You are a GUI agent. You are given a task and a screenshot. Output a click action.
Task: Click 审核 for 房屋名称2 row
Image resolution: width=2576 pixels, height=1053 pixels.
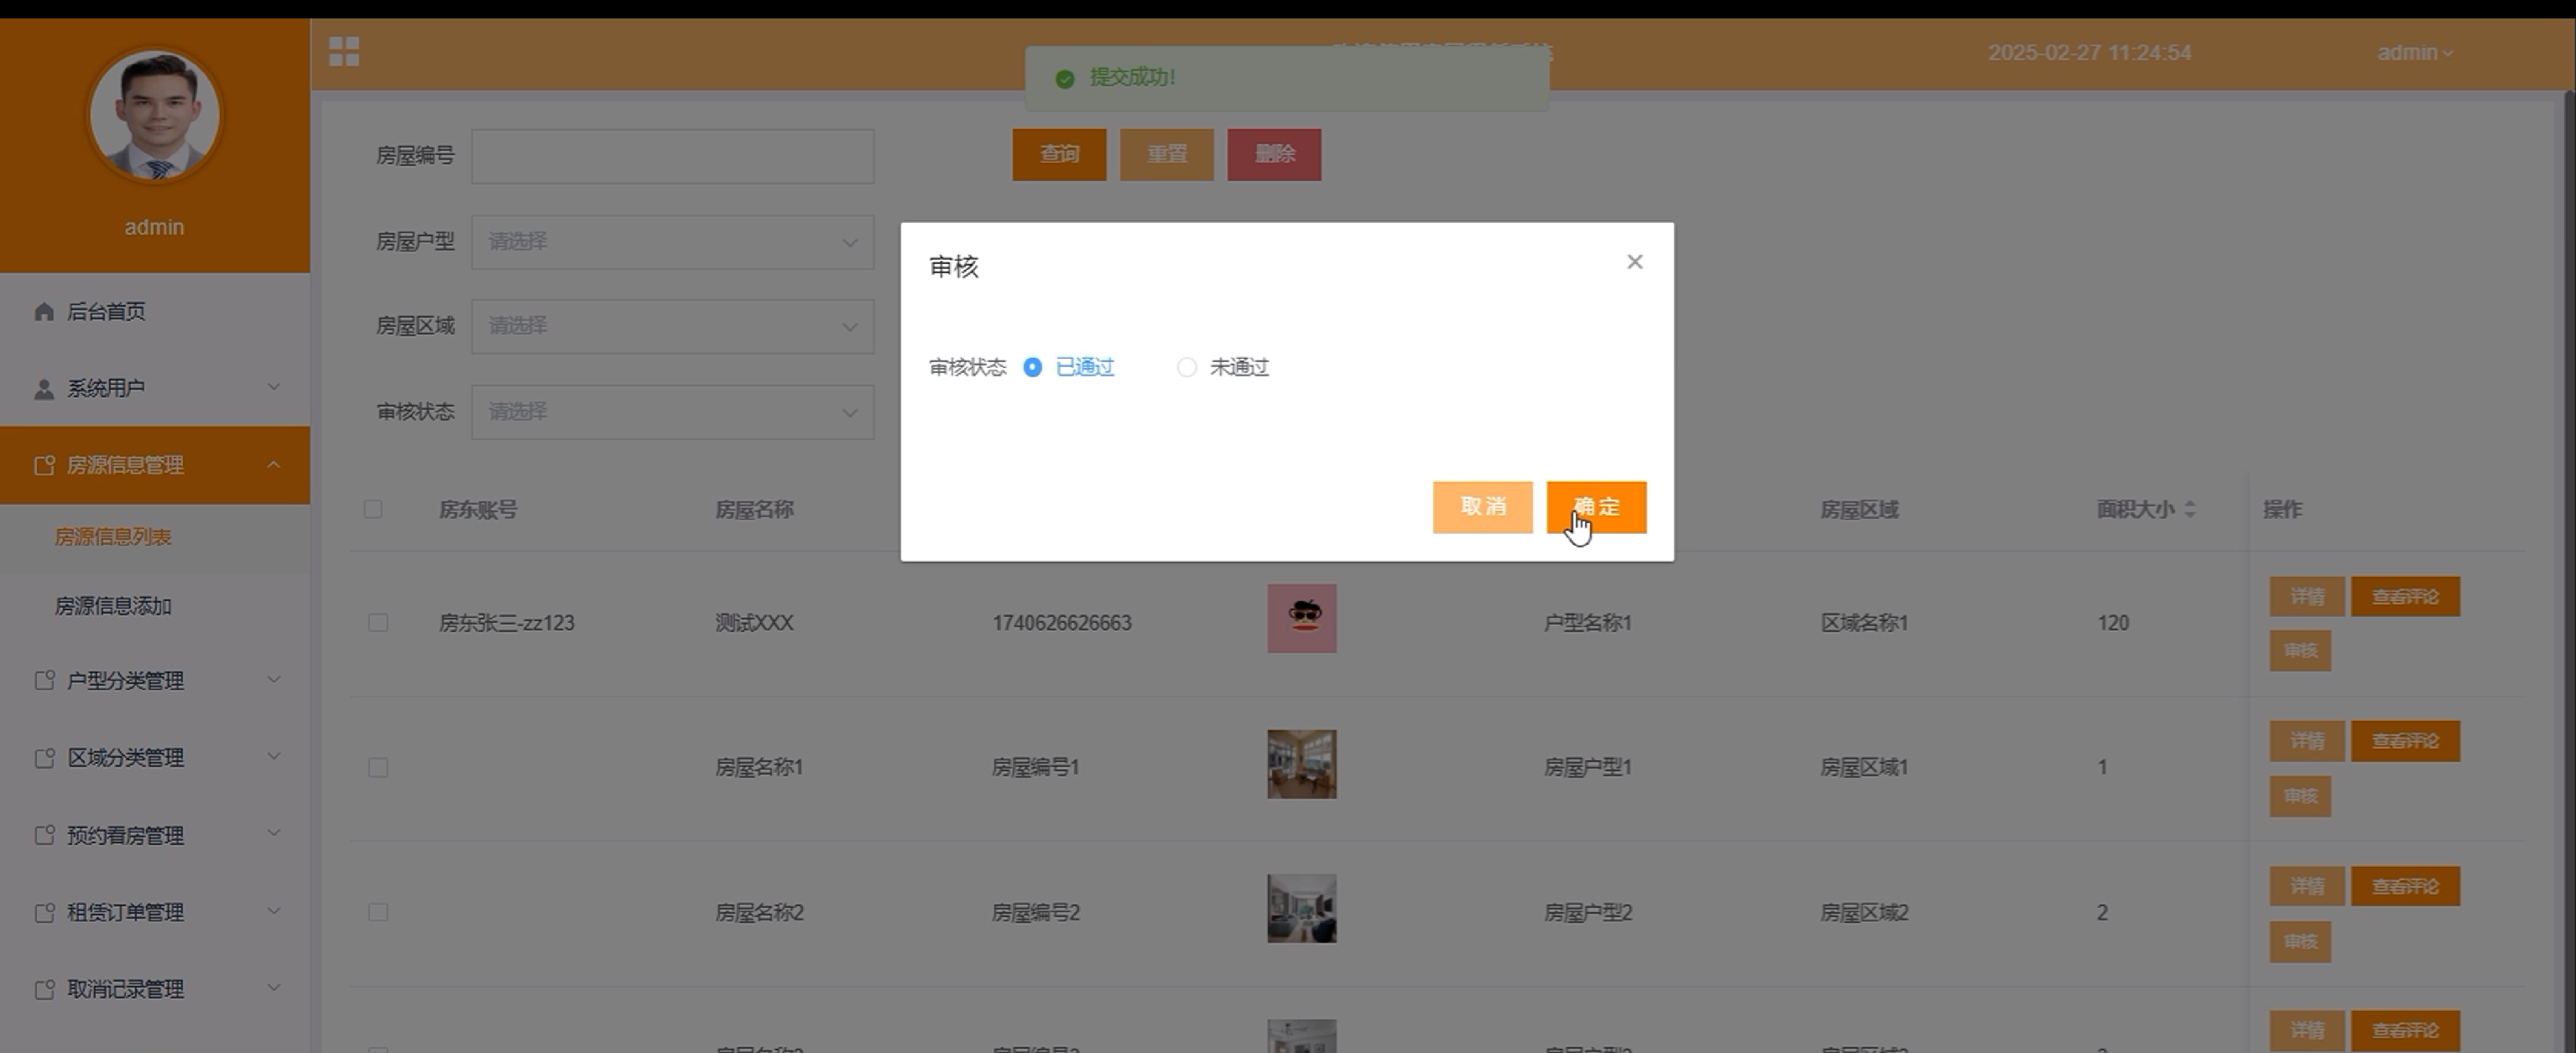(x=2300, y=941)
